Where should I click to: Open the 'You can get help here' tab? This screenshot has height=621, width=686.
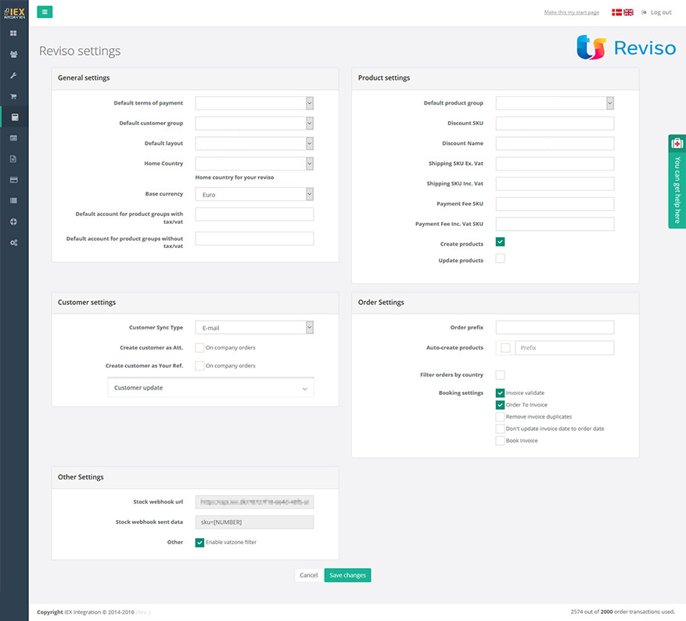[x=677, y=181]
